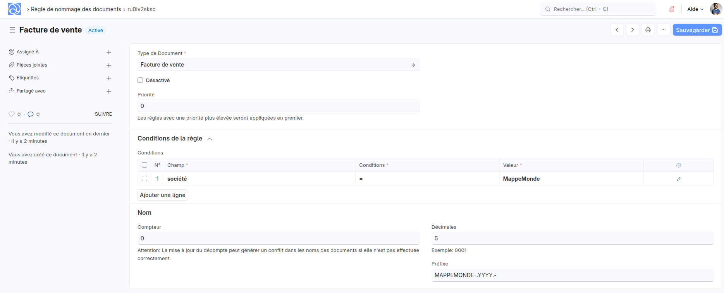Open comments bubble icon
This screenshot has height=293, width=724.
coord(31,114)
